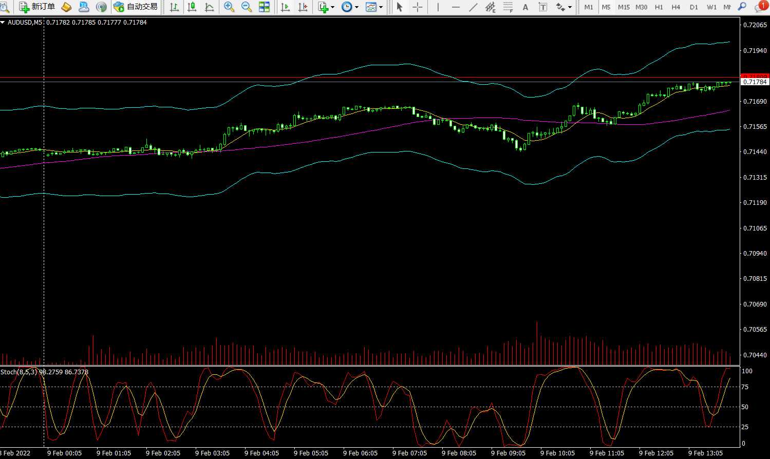Launch MetaEditor from the gold book icon
Image resolution: width=770 pixels, height=459 pixels.
click(66, 7)
